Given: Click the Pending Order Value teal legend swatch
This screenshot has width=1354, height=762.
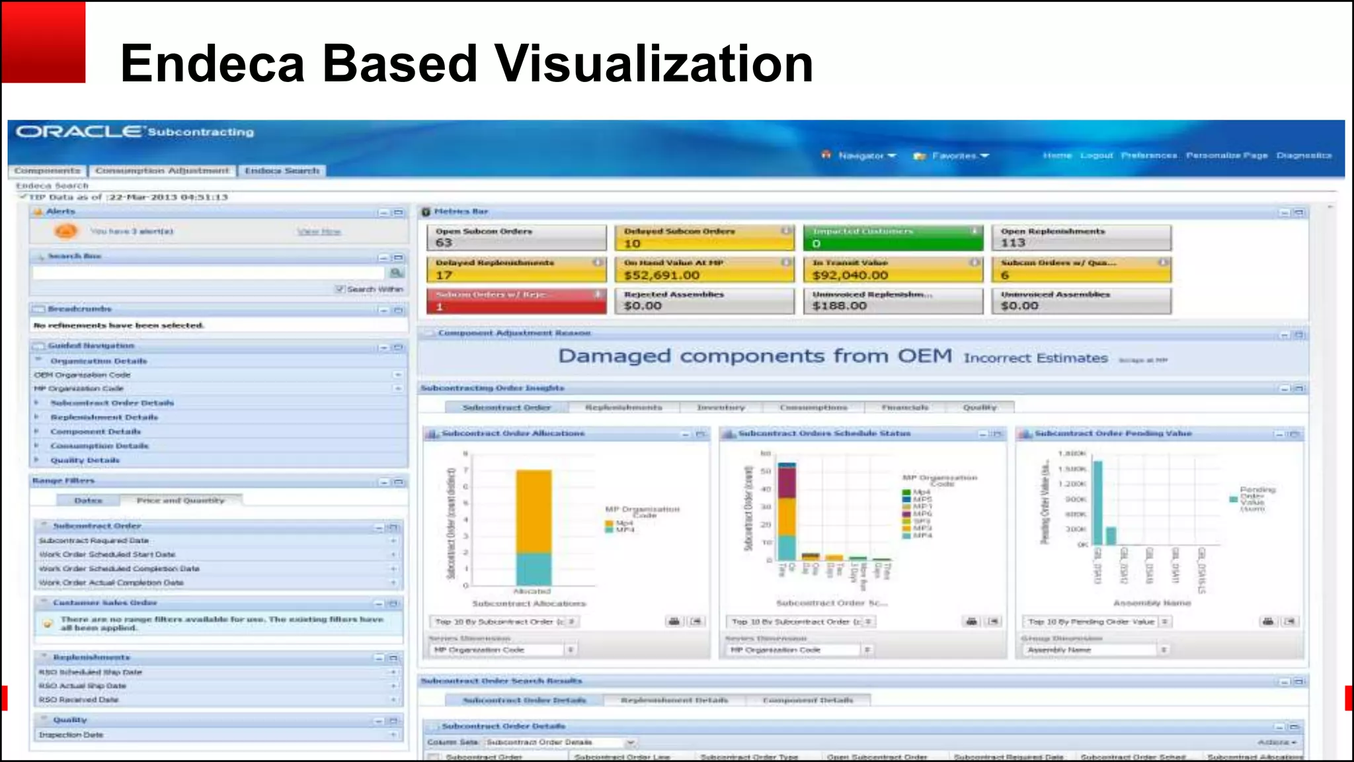Looking at the screenshot, I should click(x=1234, y=499).
